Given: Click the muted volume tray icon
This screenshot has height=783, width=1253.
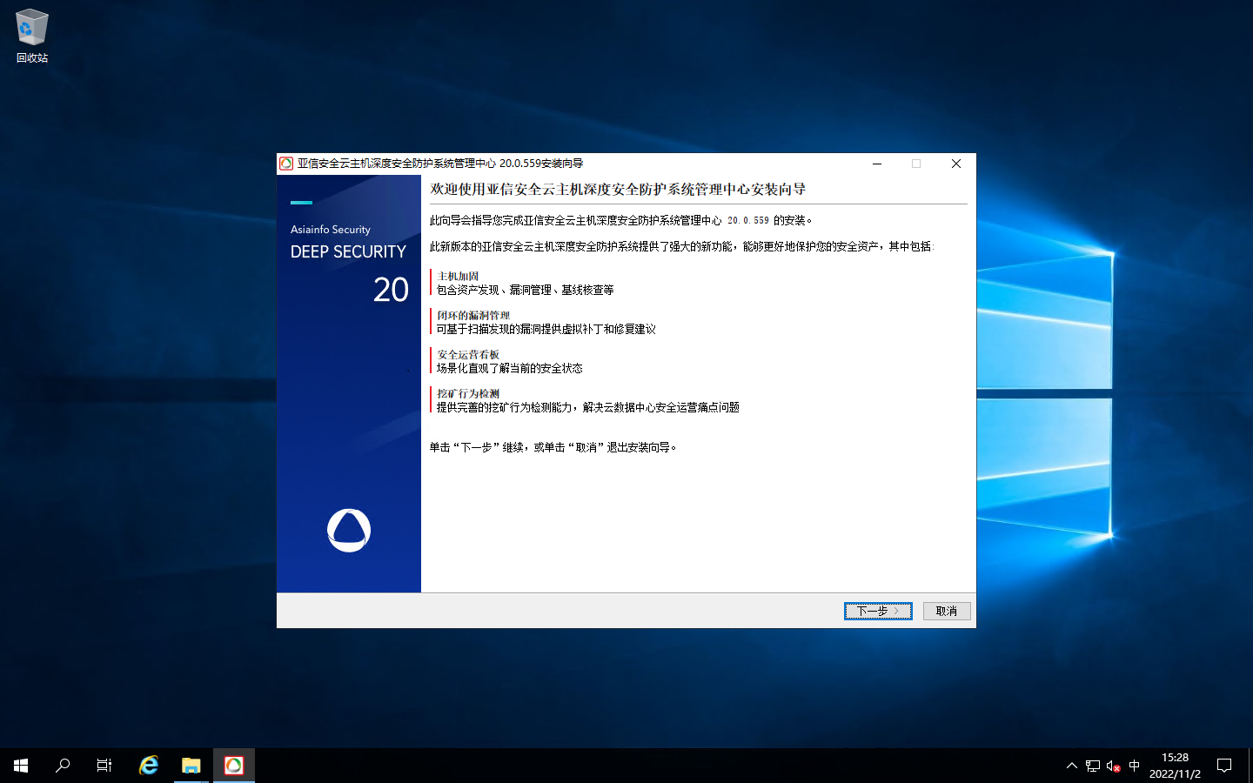Looking at the screenshot, I should (x=1113, y=766).
